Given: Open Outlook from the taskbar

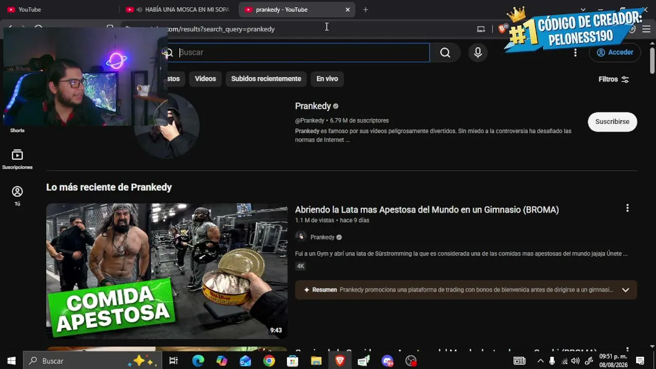Looking at the screenshot, I should (245, 361).
